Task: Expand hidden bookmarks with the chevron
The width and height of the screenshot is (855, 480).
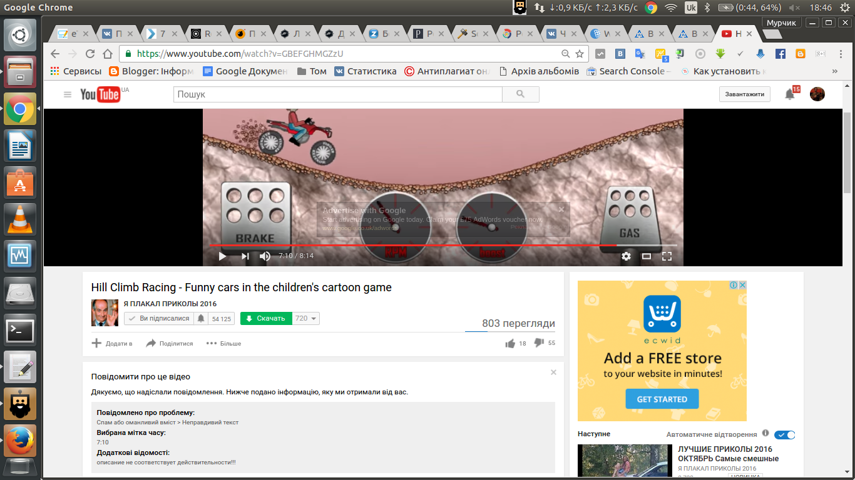Action: click(x=834, y=71)
